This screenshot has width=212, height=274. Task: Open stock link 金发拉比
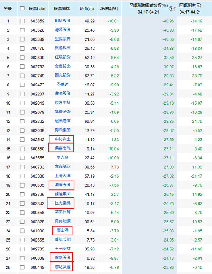[62, 66]
